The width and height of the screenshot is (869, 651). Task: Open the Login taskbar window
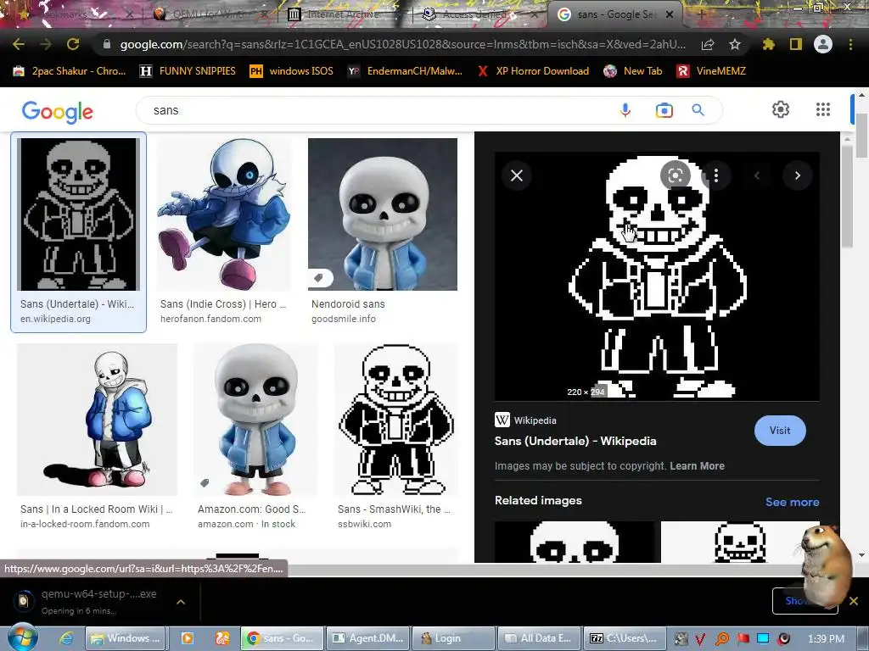[x=455, y=638]
